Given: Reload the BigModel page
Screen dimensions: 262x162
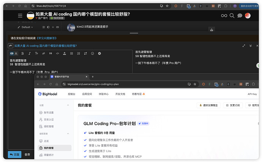Looking at the screenshot, I should 51,84.
